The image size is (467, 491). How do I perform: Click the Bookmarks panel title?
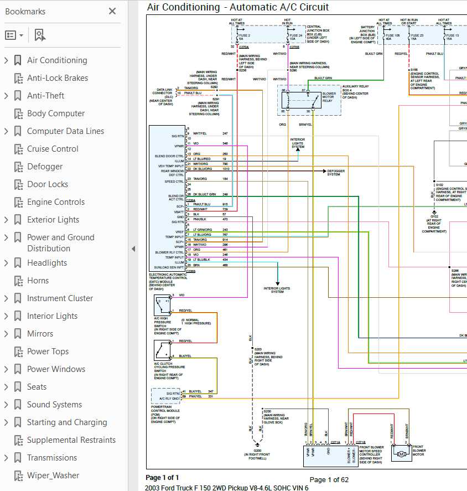click(25, 12)
